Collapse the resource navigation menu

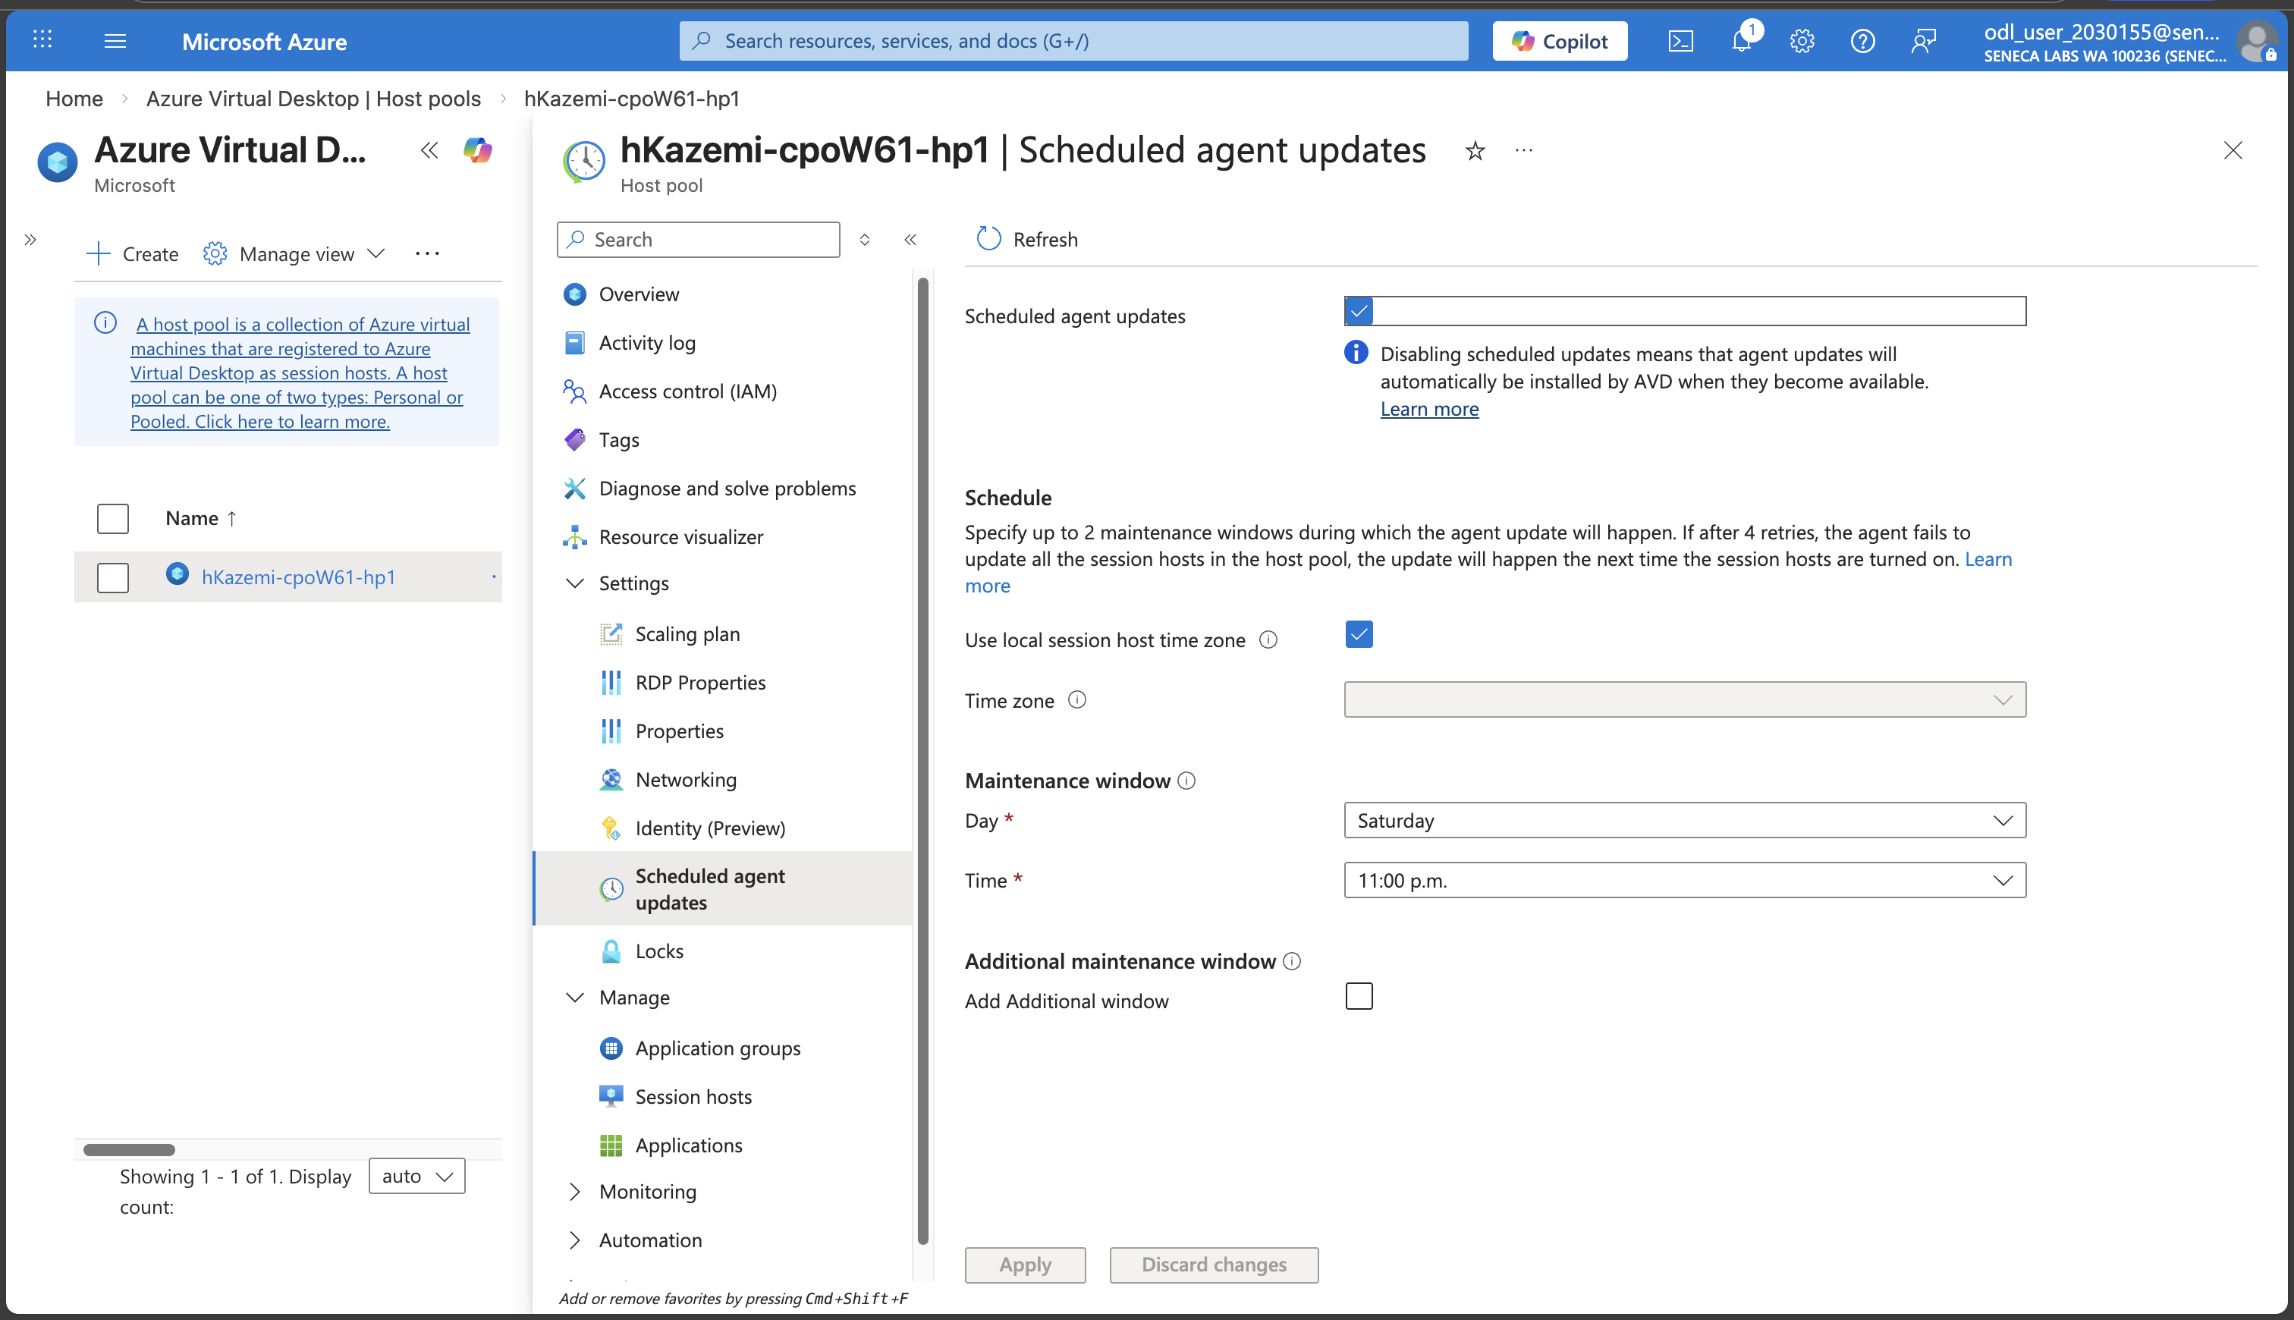click(910, 239)
